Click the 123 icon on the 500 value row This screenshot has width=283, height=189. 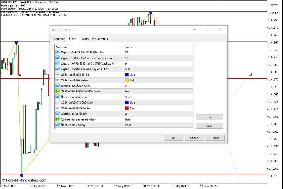point(57,69)
